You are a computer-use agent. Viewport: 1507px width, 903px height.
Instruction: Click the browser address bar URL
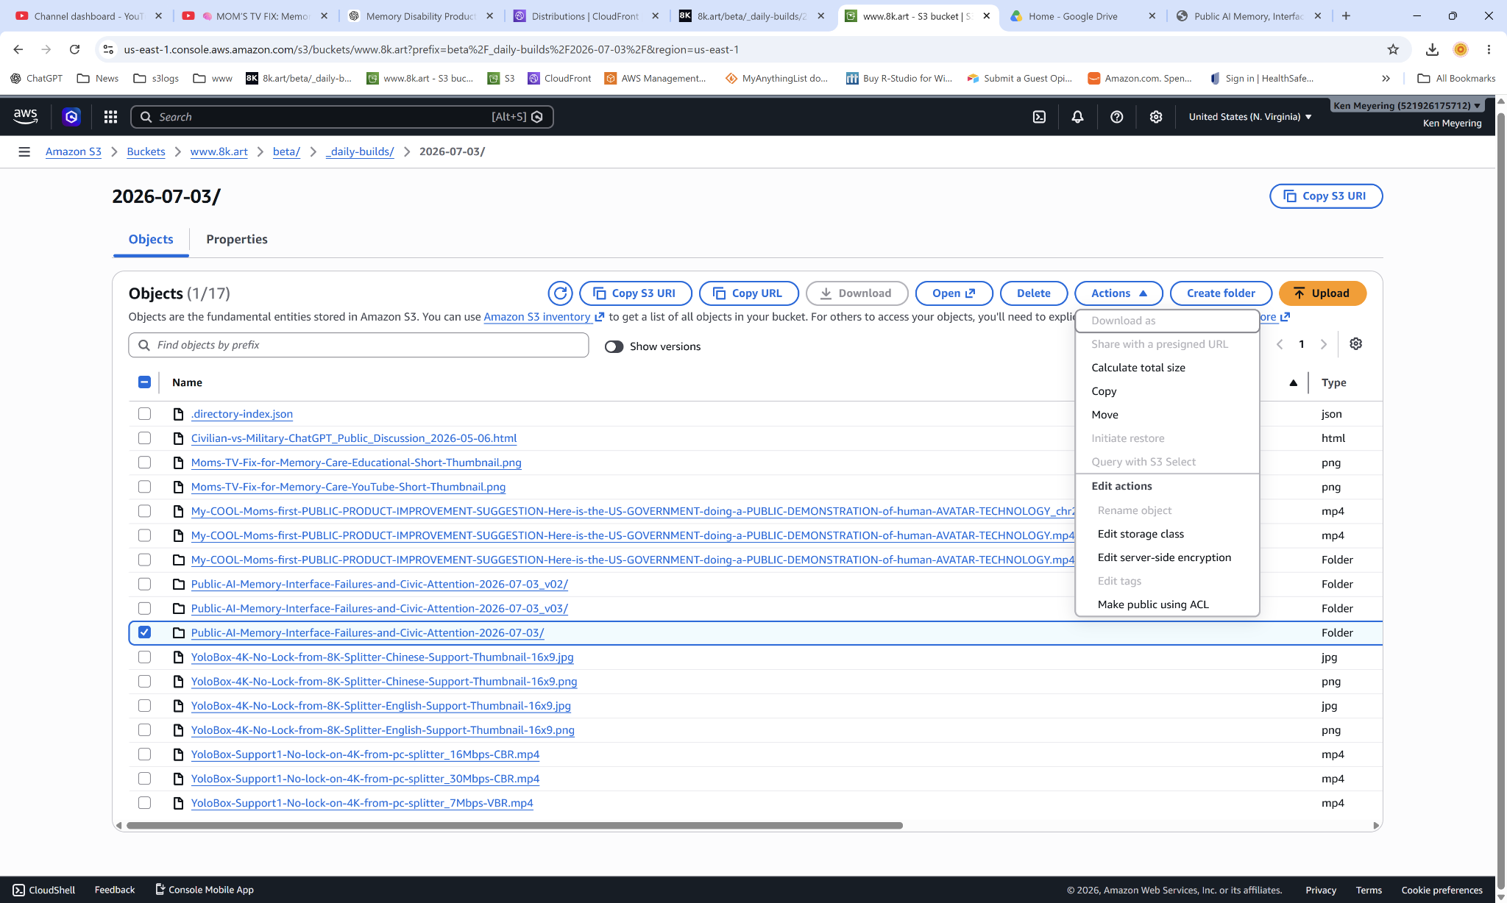coord(431,49)
